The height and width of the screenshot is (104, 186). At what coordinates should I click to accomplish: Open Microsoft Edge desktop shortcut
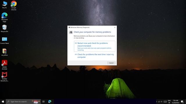tap(5, 17)
